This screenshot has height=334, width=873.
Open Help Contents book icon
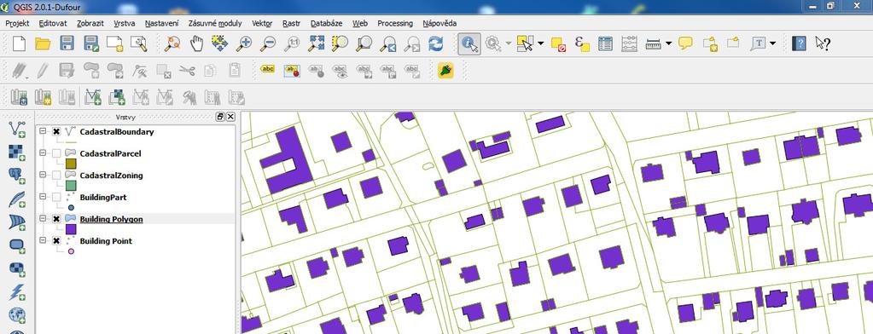(799, 43)
